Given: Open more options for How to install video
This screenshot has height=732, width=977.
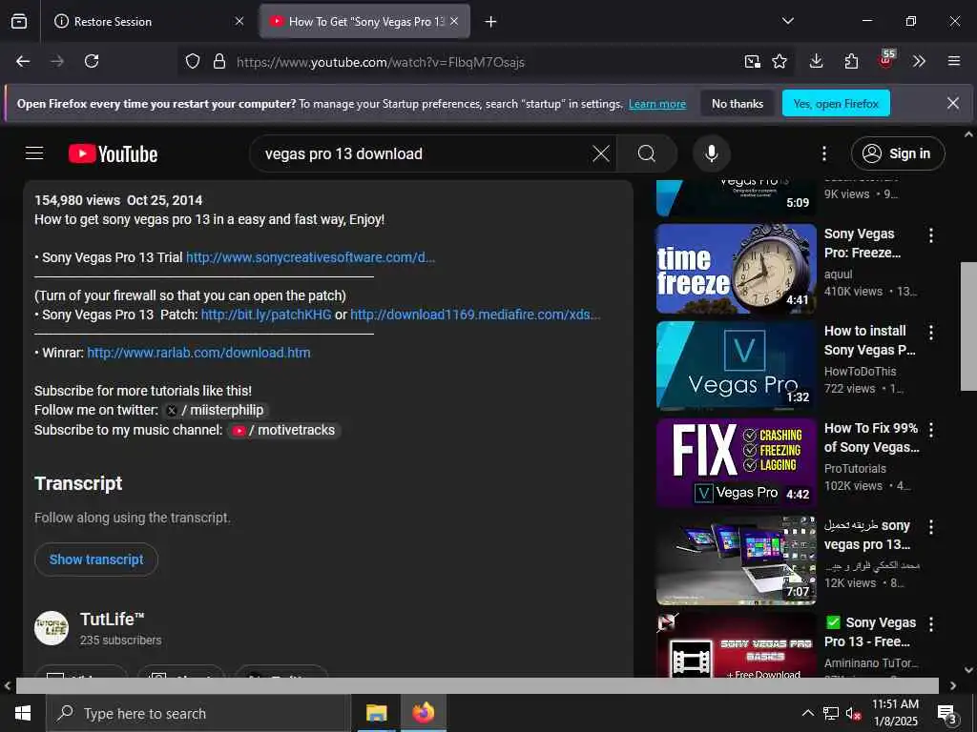Looking at the screenshot, I should pyautogui.click(x=931, y=333).
